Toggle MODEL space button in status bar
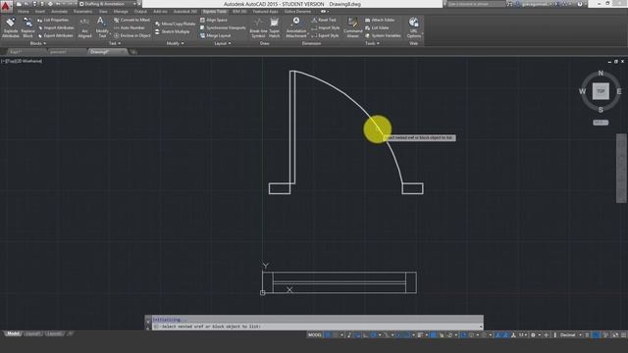628x353 pixels. (x=314, y=335)
